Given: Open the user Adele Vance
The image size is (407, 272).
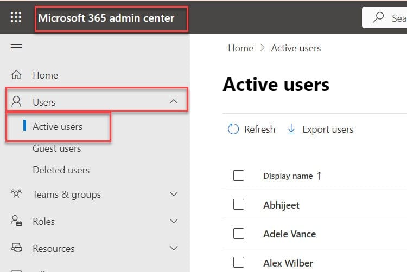Looking at the screenshot, I should (290, 234).
